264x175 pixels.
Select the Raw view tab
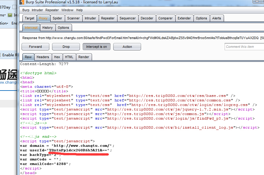point(28,57)
